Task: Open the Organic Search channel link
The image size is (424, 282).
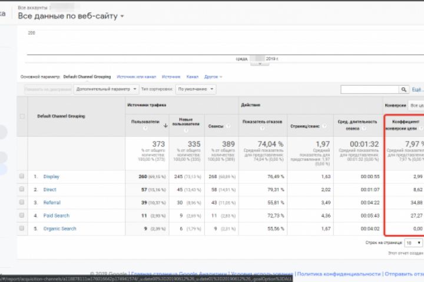Action: (59, 229)
